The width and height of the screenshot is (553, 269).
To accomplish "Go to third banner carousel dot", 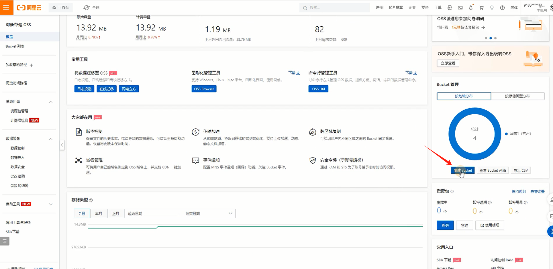I will 495,38.
